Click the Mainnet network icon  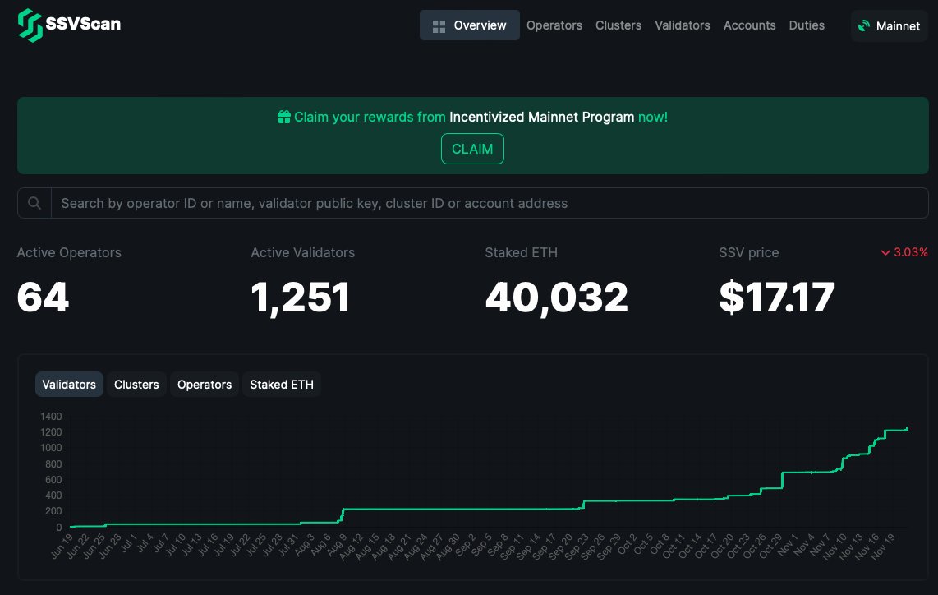(x=864, y=25)
